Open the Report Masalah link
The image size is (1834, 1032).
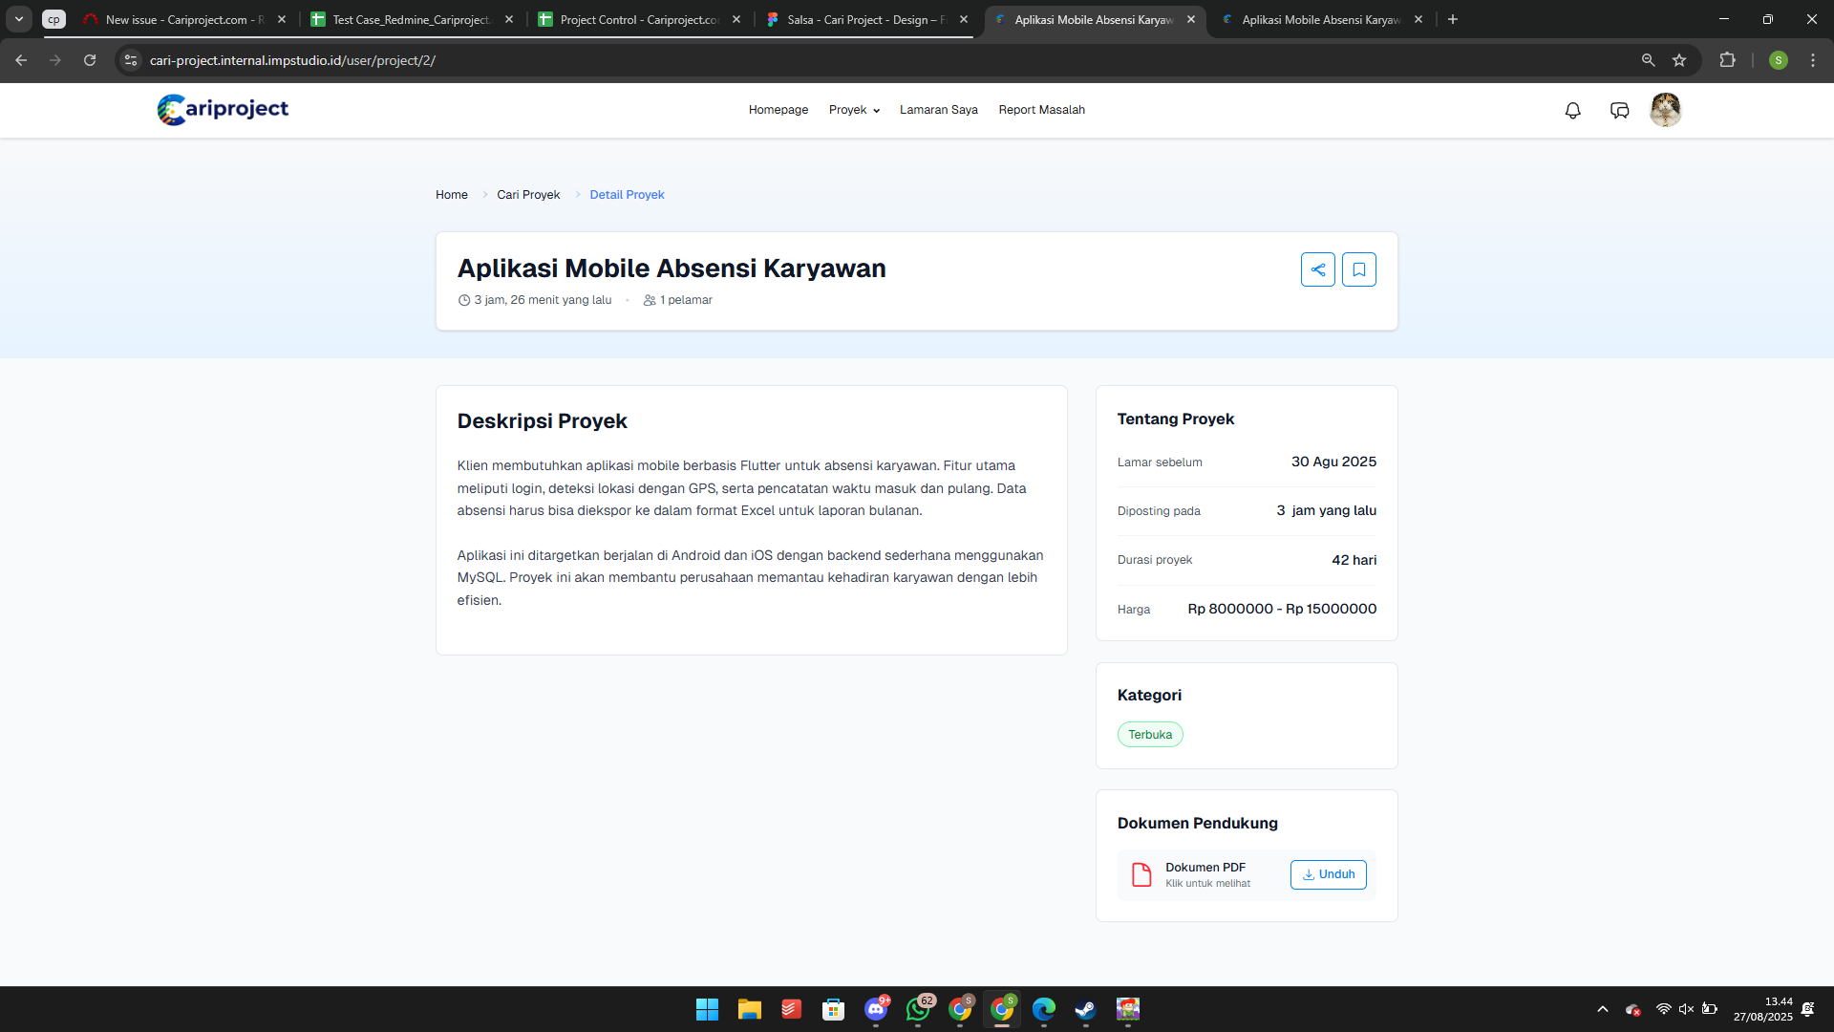coord(1041,110)
